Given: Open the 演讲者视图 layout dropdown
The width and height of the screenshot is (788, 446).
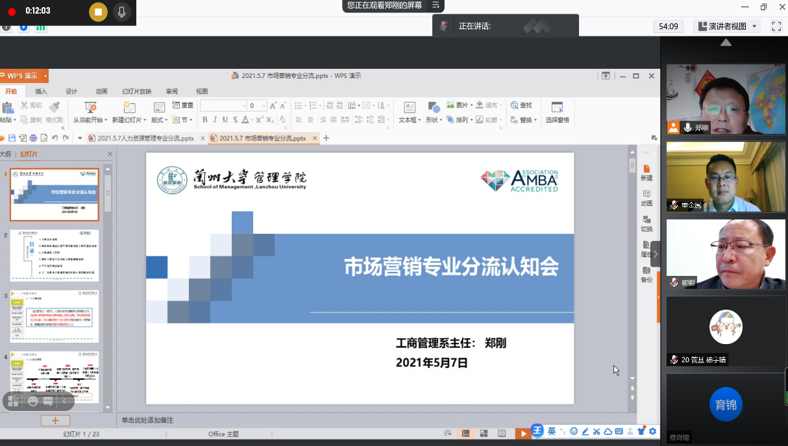Looking at the screenshot, I should pos(727,27).
